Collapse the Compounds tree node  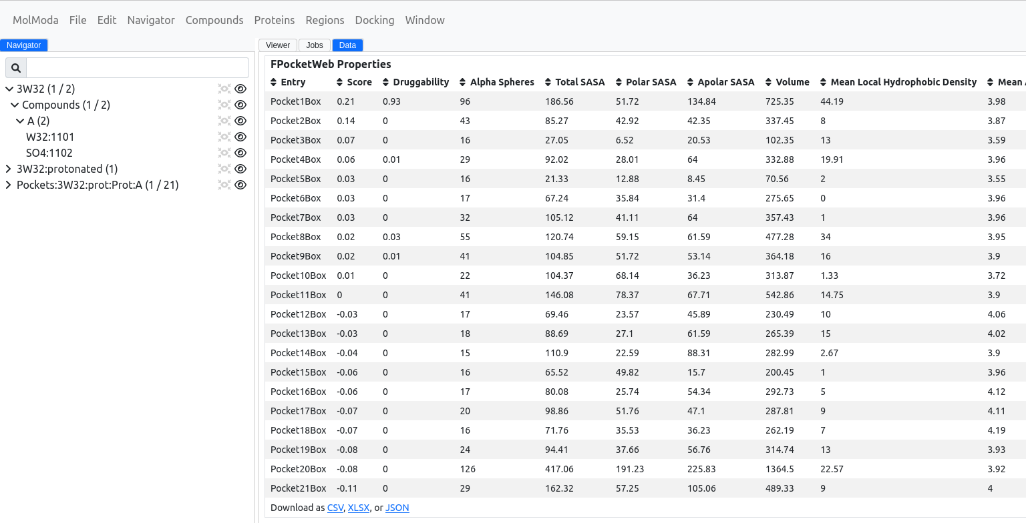pyautogui.click(x=15, y=105)
